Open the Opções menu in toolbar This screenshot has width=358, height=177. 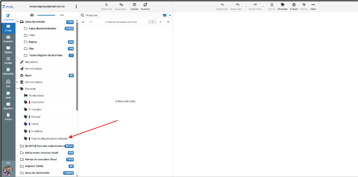(134, 6)
